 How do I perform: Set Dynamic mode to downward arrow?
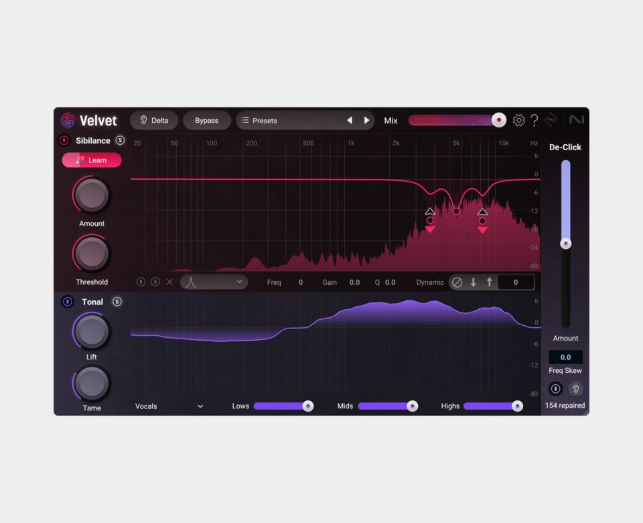pos(473,282)
